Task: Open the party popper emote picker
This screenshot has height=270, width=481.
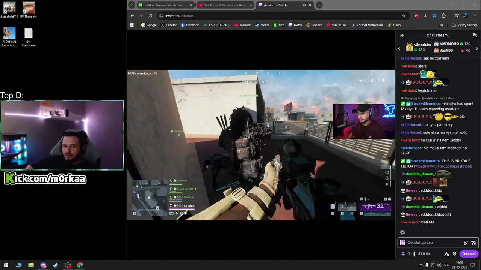Action: pyautogui.click(x=466, y=243)
